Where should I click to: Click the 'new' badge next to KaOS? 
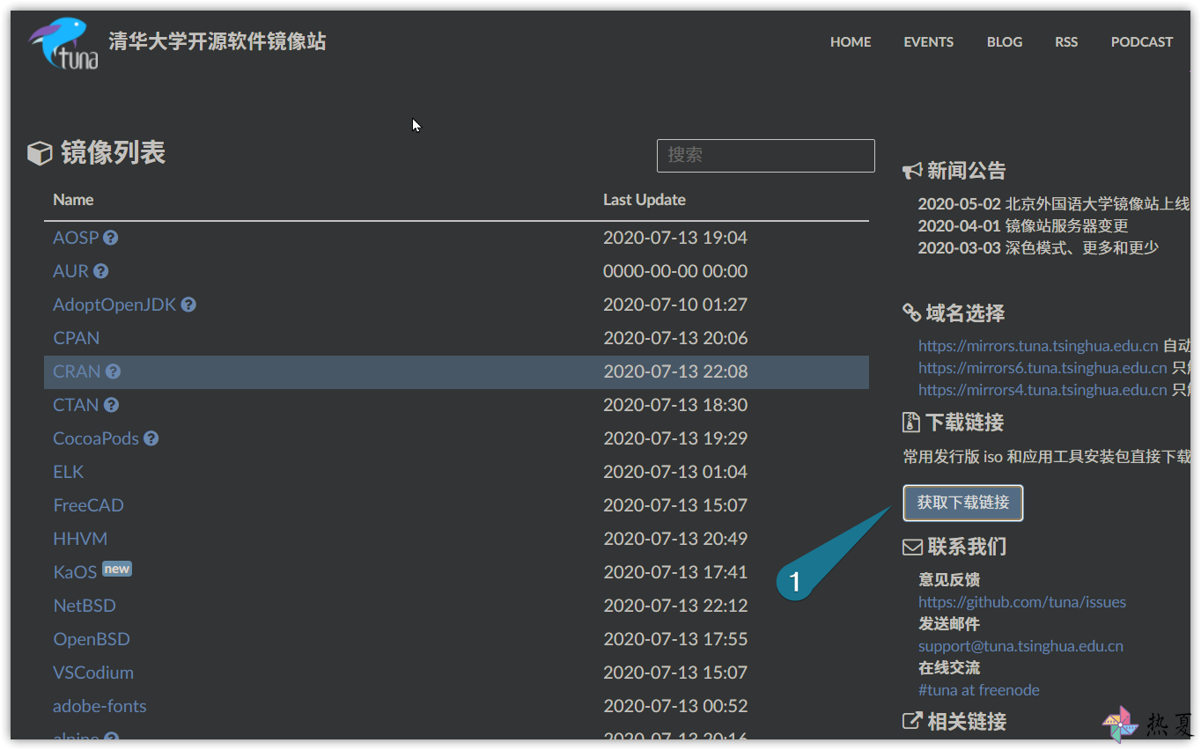point(117,569)
